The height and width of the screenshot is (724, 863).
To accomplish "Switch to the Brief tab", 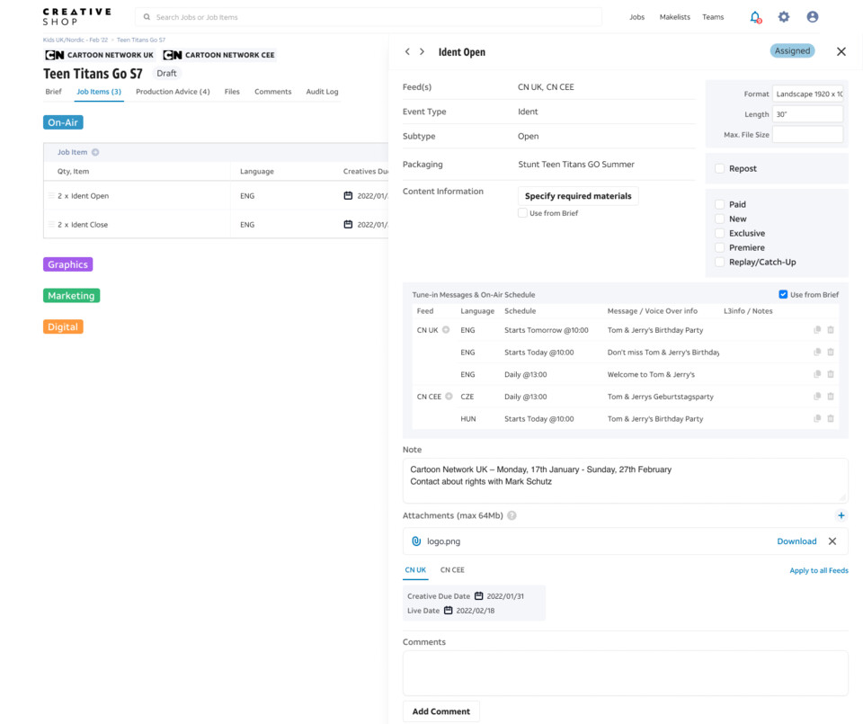I will click(x=53, y=92).
